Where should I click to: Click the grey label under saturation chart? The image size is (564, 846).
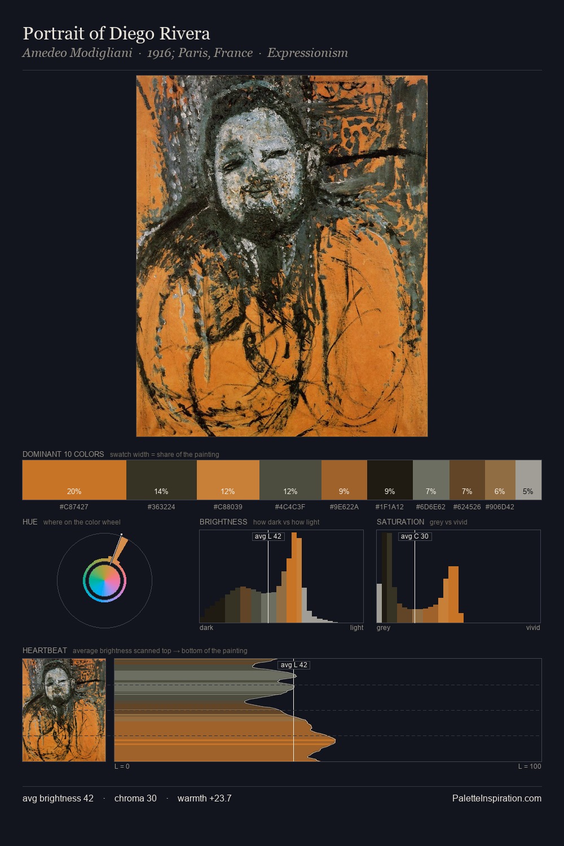point(384,628)
